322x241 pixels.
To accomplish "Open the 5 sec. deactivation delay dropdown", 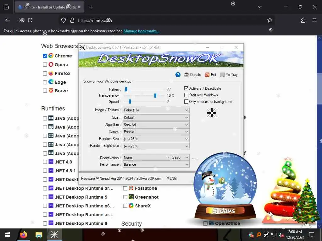I will point(180,158).
